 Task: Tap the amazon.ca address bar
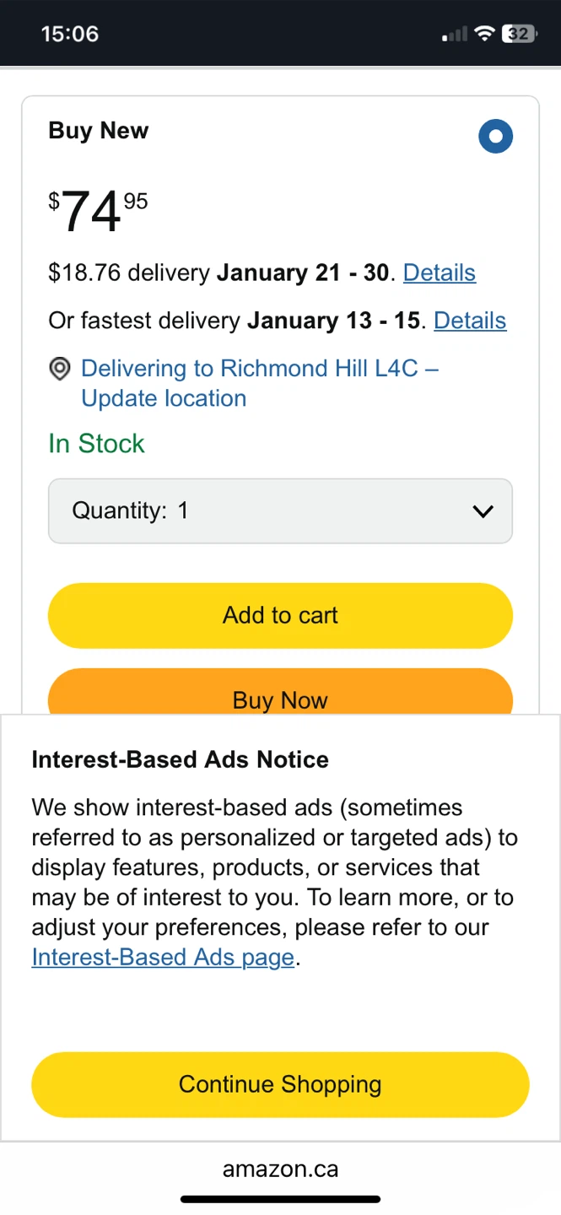[280, 1169]
